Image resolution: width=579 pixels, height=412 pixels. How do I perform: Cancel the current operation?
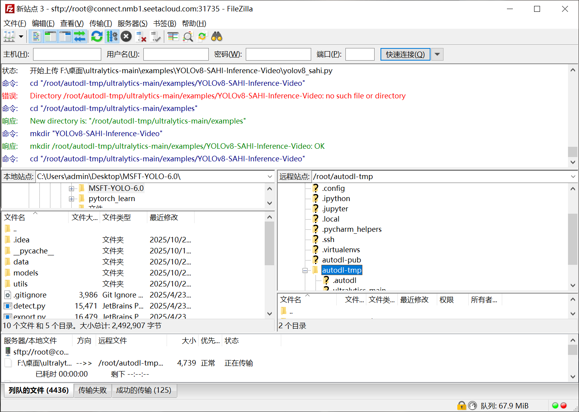pyautogui.click(x=126, y=37)
